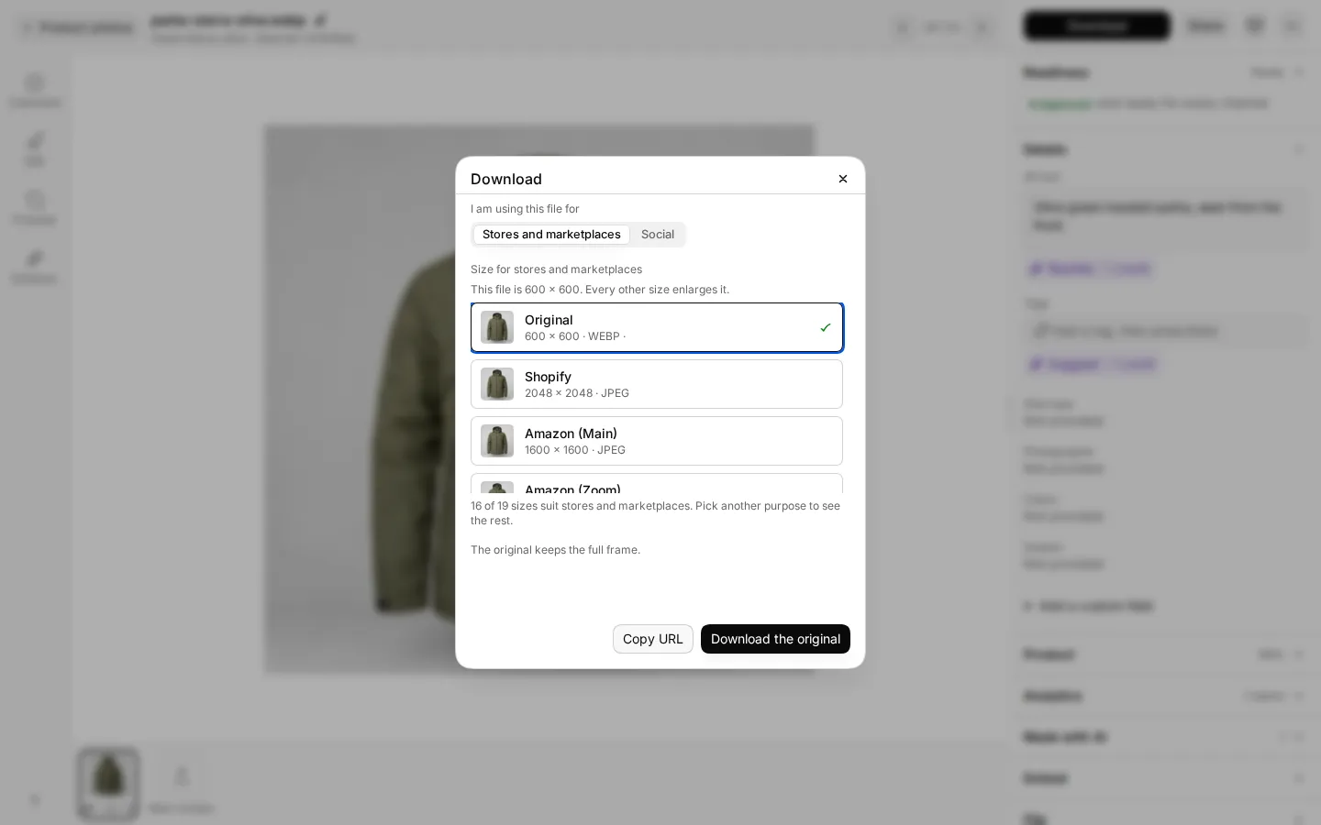
Task: Click Download the original button
Action: (775, 639)
